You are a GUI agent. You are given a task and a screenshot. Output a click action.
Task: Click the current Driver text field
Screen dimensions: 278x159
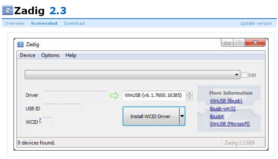coord(75,96)
